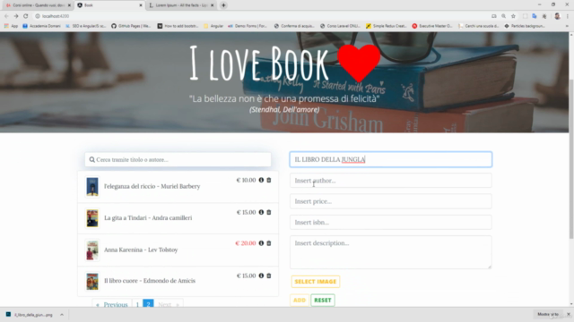Switch to the Book tab
The width and height of the screenshot is (574, 322).
(109, 5)
